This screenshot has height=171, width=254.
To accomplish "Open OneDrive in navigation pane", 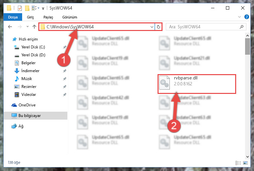I will pyautogui.click(x=27, y=105).
